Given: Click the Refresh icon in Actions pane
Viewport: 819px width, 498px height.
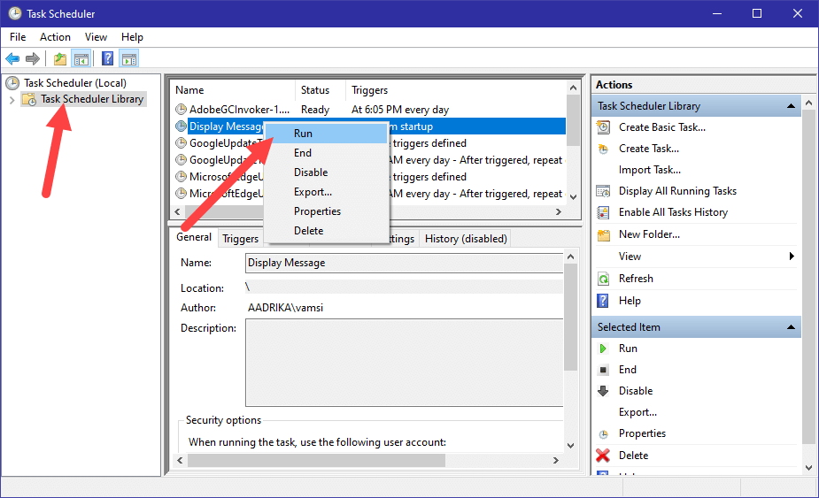Looking at the screenshot, I should tap(603, 279).
